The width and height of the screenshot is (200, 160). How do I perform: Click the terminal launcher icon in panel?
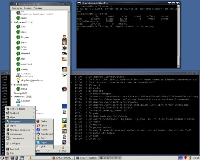[12, 158]
